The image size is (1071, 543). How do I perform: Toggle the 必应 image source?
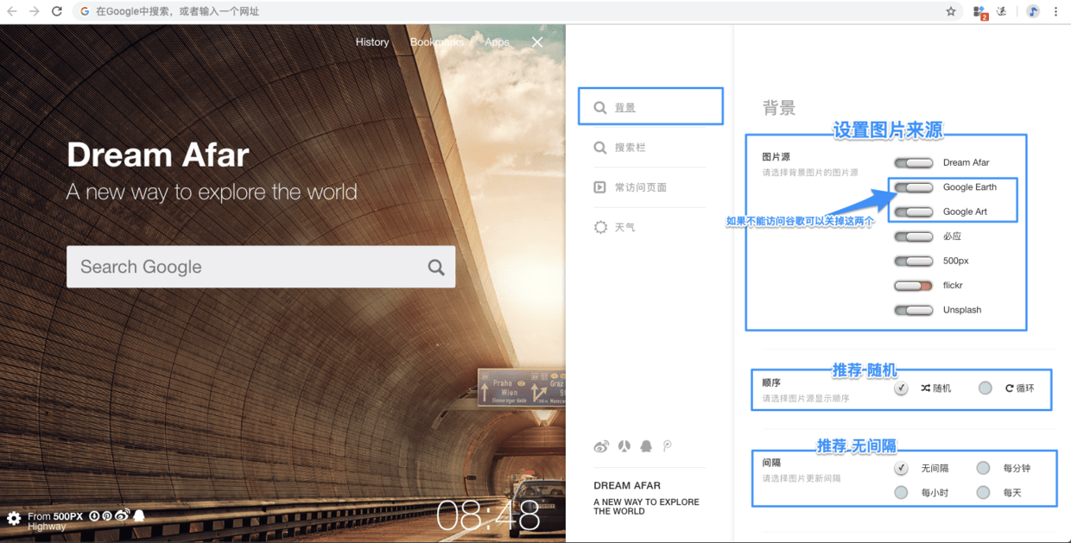[914, 237]
